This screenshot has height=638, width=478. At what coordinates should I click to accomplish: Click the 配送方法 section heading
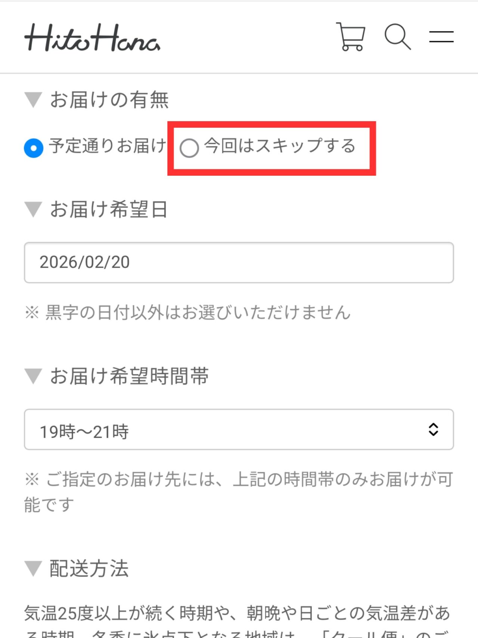[89, 568]
